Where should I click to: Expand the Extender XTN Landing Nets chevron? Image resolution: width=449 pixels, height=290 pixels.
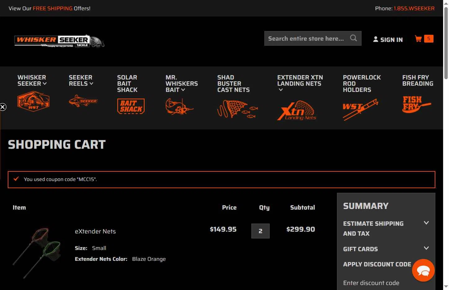(x=281, y=90)
